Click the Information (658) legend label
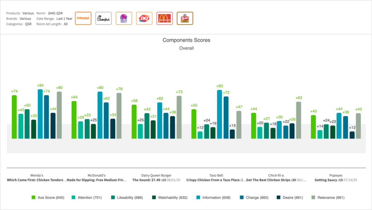372x210 pixels. pyautogui.click(x=217, y=197)
